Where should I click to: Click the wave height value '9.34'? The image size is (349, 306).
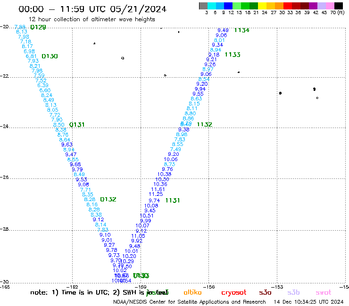point(217,45)
